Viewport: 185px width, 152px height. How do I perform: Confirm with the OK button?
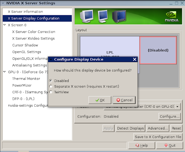point(100,100)
